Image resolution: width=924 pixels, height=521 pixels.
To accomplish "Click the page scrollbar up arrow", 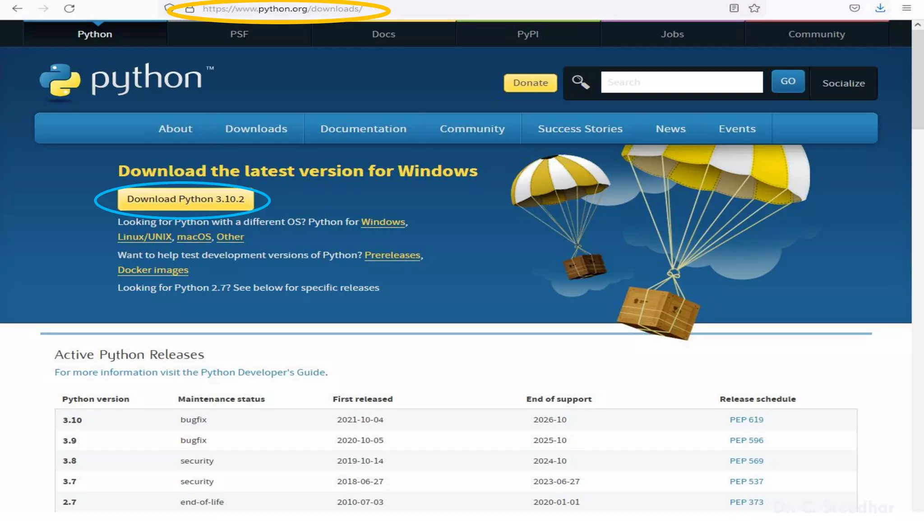I will point(917,25).
